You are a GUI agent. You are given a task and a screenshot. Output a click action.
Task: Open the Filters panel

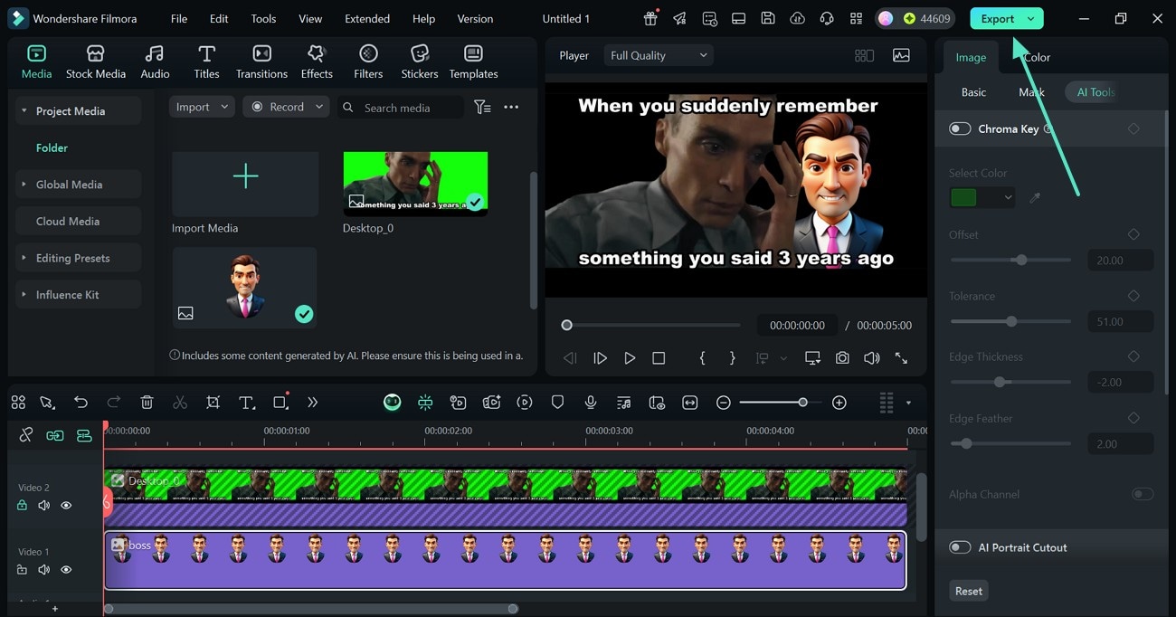[368, 62]
